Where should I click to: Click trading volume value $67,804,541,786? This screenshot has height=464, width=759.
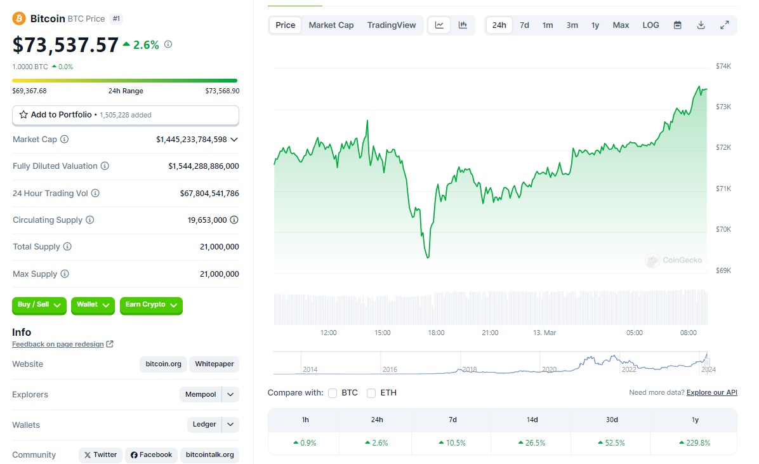[x=209, y=193]
